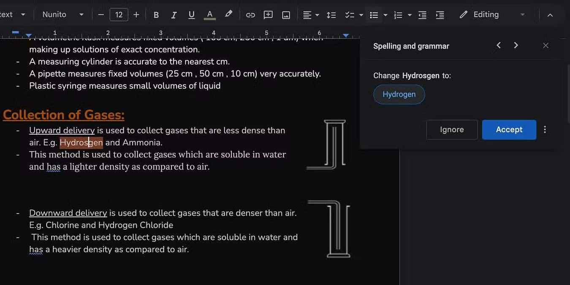Close the Spelling and grammar panel
The height and width of the screenshot is (285, 570).
point(546,46)
